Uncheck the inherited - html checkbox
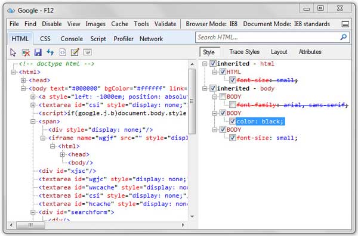Image resolution: width=358 pixels, height=236 pixels. [213, 64]
